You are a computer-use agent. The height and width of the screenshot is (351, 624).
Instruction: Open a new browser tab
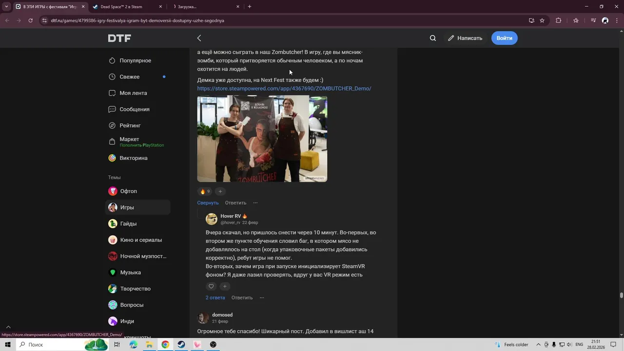point(250,7)
